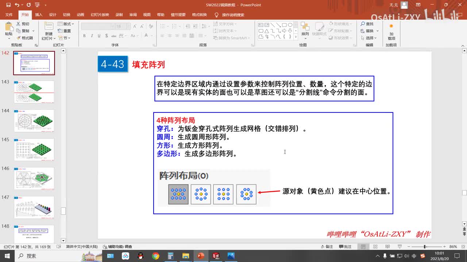The height and width of the screenshot is (262, 467).
Task: Click zoom in plus on zoom slider
Action: pos(445,247)
